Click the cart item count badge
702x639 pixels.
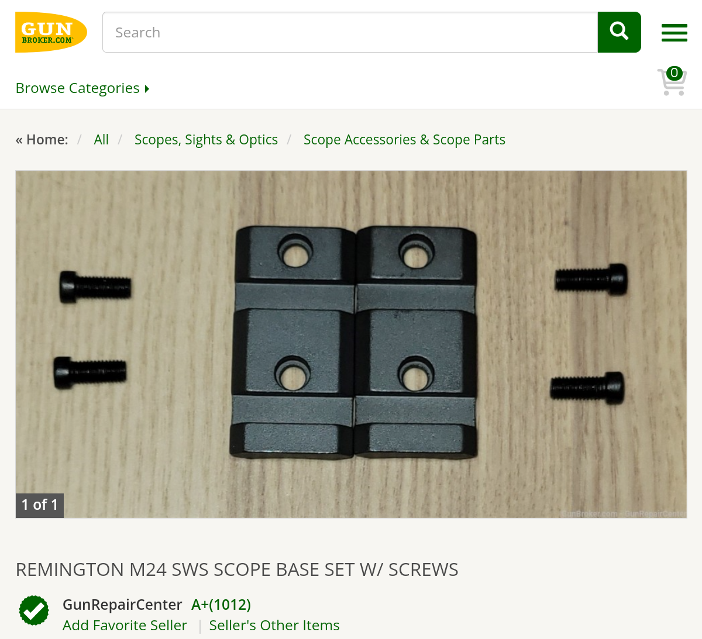tap(675, 73)
